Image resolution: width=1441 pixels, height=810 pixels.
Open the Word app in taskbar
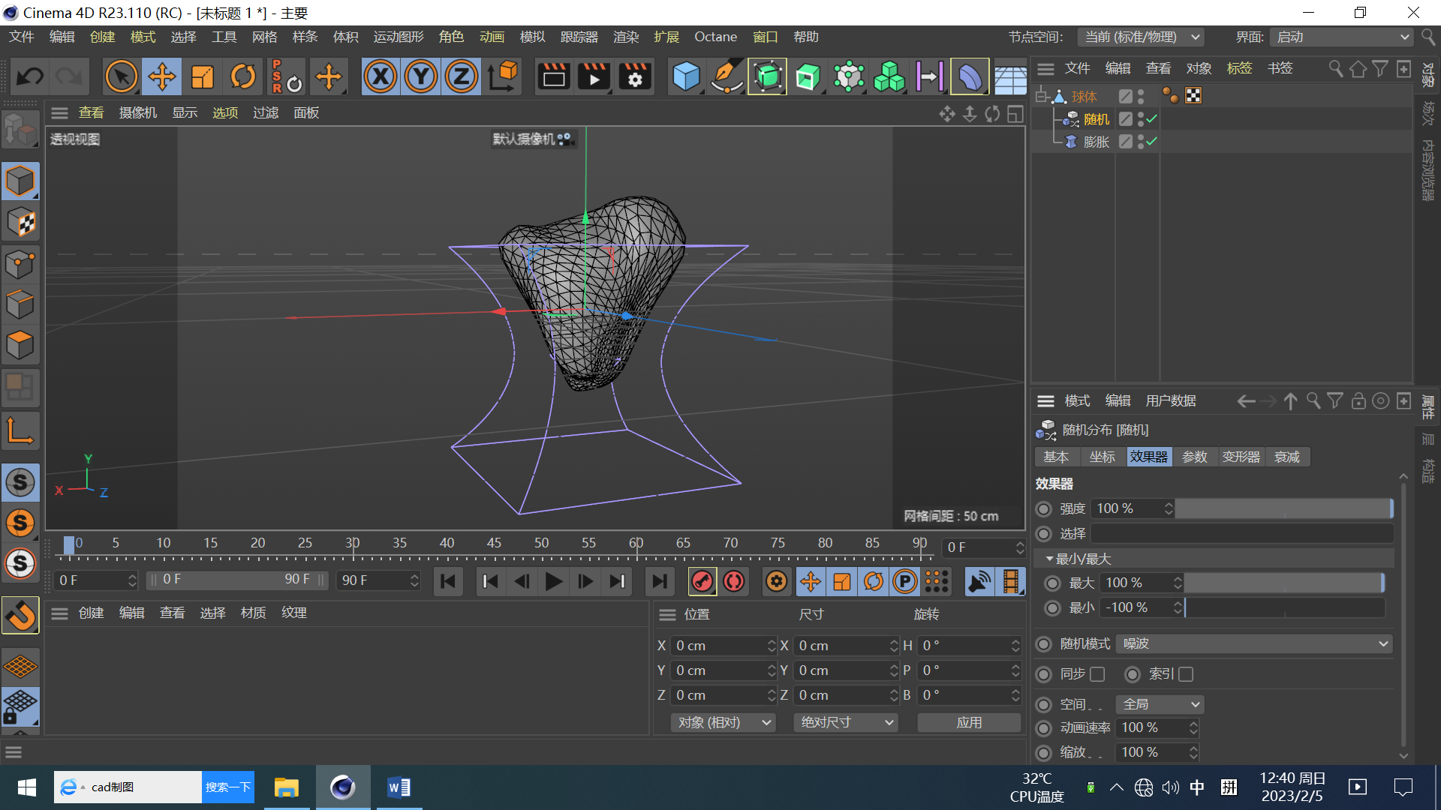pyautogui.click(x=399, y=787)
